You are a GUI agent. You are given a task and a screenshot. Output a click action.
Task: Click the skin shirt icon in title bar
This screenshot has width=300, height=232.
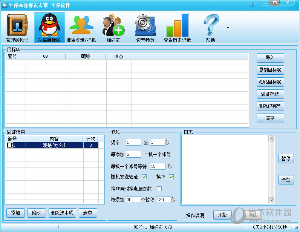[x=253, y=5]
